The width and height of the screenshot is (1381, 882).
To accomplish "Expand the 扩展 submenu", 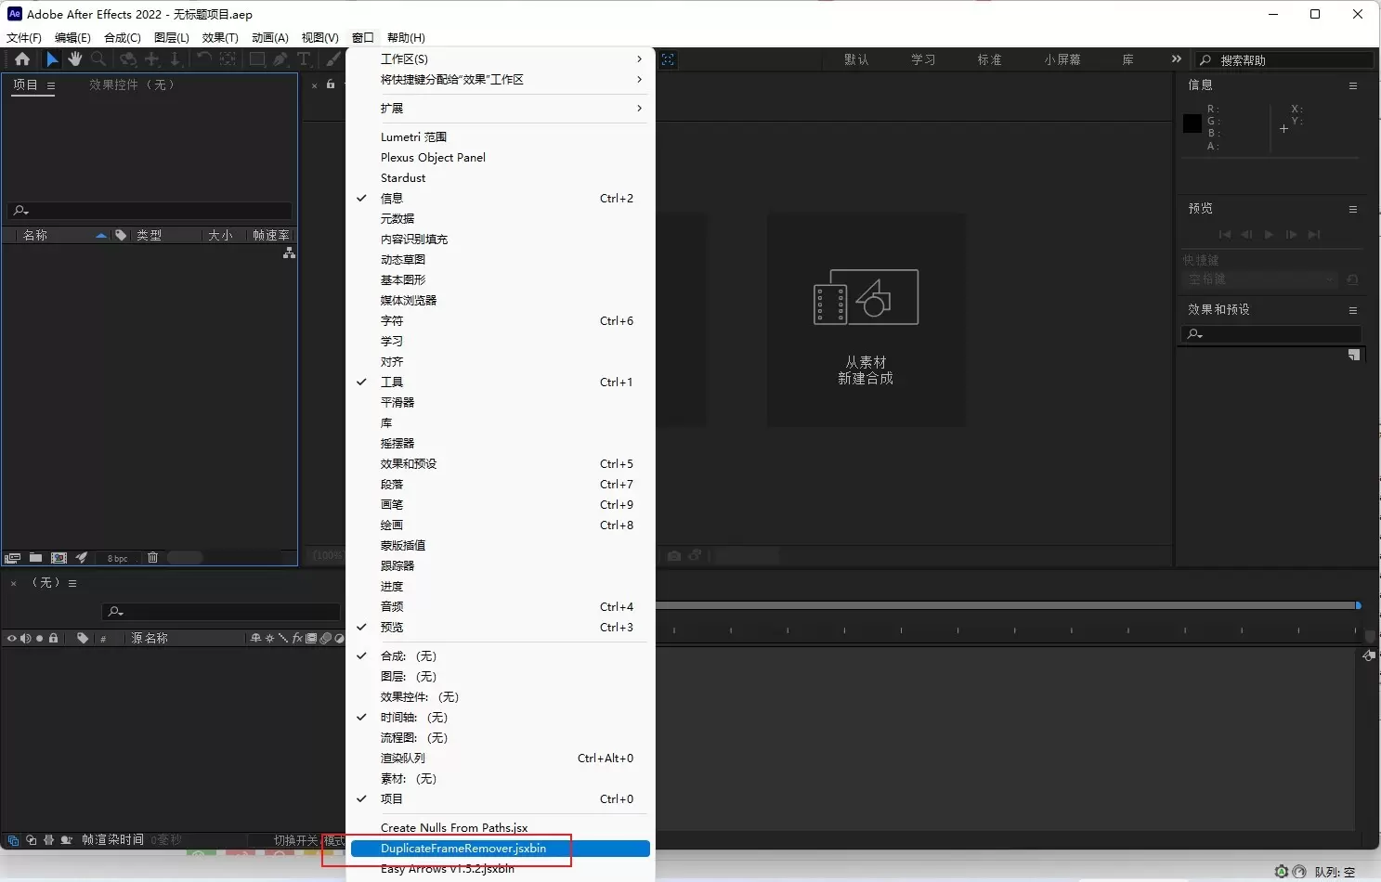I will point(500,109).
